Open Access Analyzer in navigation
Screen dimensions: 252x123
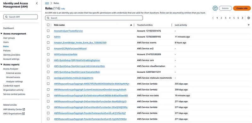point(11,69)
